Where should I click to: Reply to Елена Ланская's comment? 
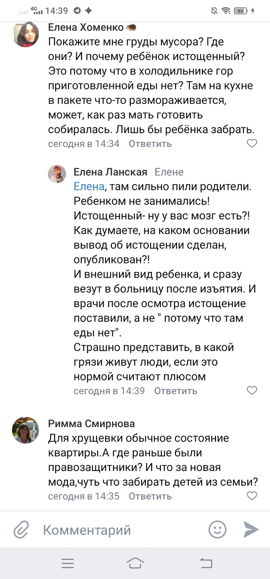pos(175,391)
